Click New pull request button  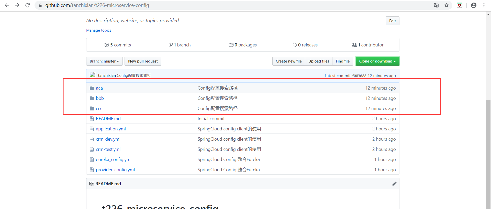[143, 61]
